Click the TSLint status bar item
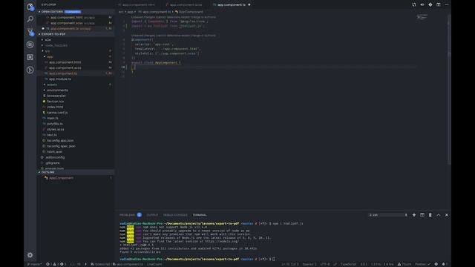Viewport: 475px width, 267px height. point(404,264)
